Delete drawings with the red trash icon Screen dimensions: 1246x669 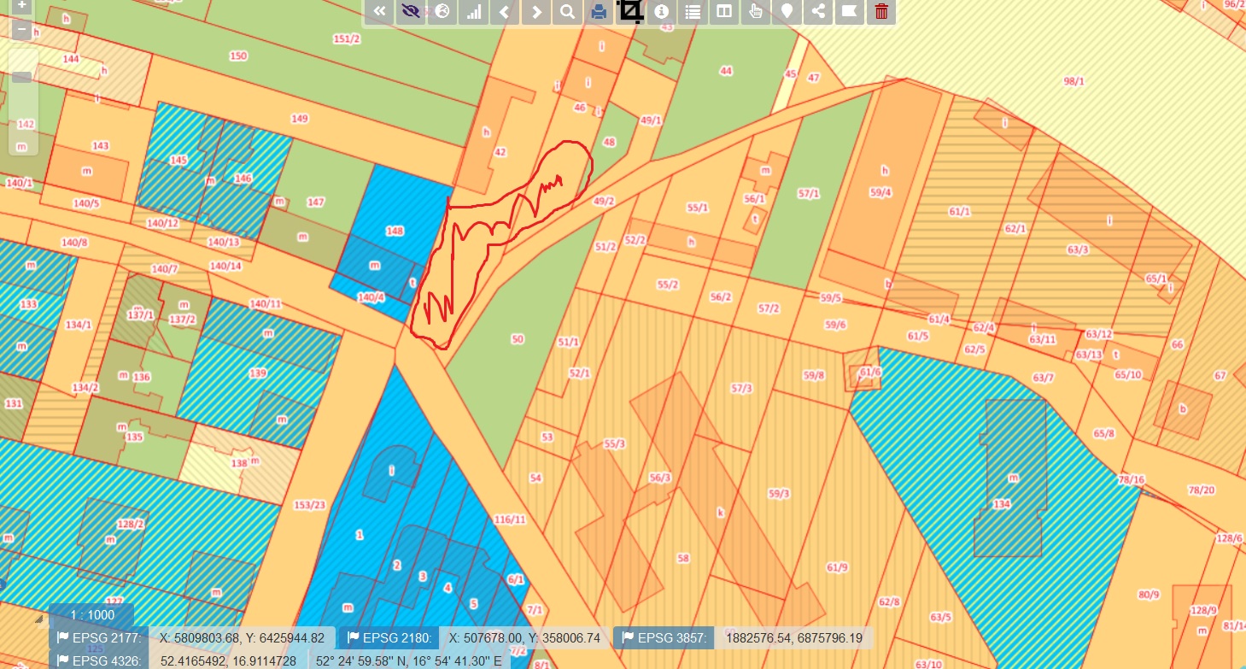coord(881,11)
